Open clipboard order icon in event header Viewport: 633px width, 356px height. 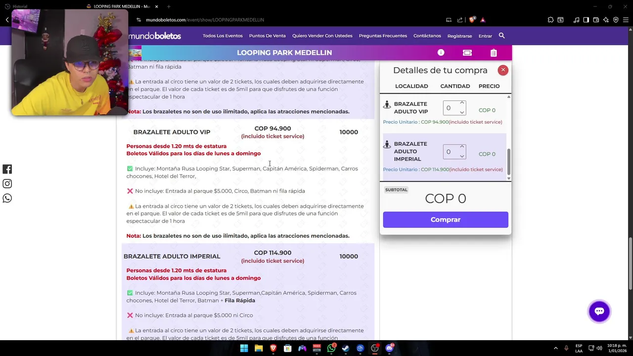coord(494,52)
